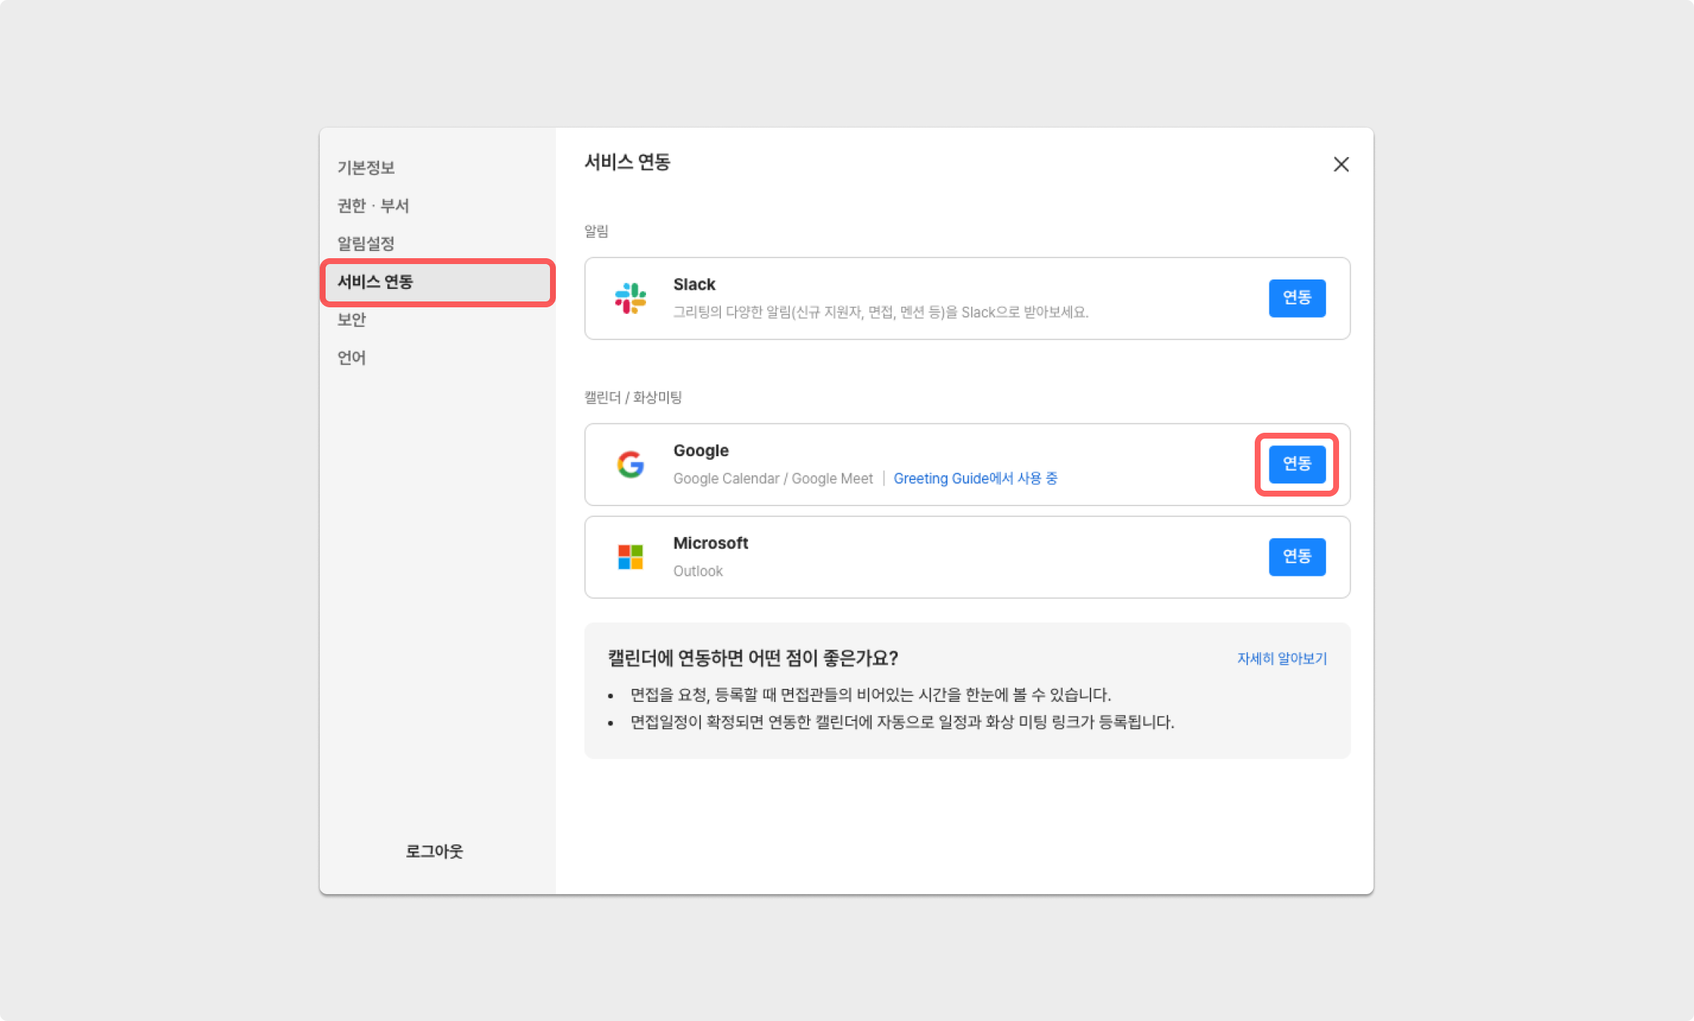The height and width of the screenshot is (1021, 1694).
Task: Click the Google integration card title
Action: [700, 450]
